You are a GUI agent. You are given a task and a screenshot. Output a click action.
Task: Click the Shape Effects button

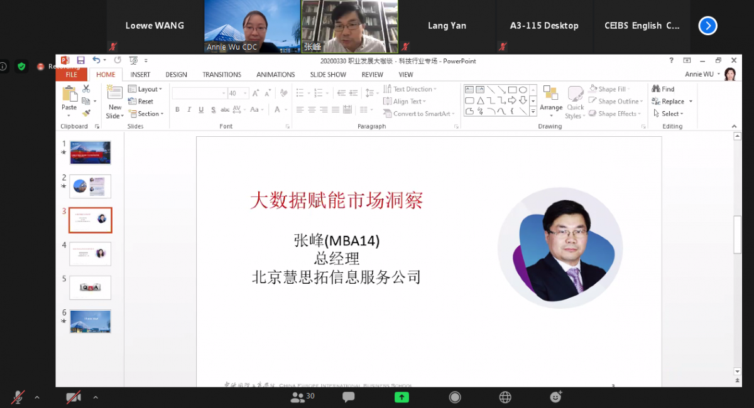coord(615,114)
